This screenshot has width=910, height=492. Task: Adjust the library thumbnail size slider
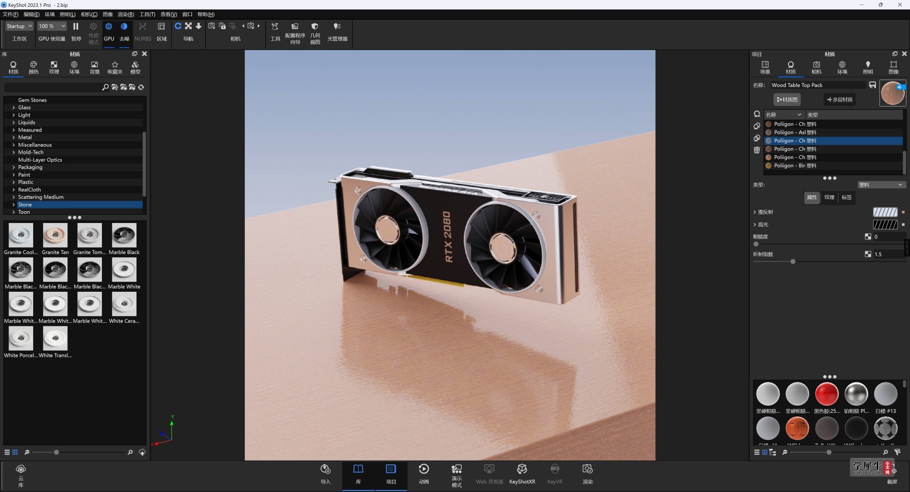[x=56, y=452]
